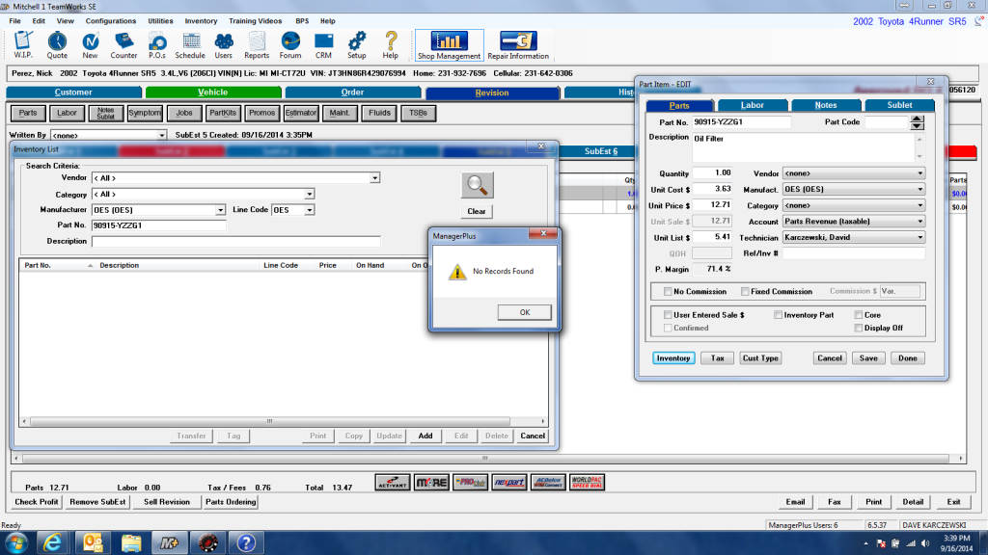Enable User Entered Sale $ checkbox

668,315
